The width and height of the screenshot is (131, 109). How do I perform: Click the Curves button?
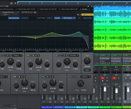point(57,18)
